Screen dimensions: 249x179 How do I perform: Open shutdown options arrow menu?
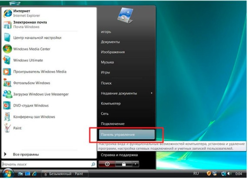pyautogui.click(x=136, y=164)
